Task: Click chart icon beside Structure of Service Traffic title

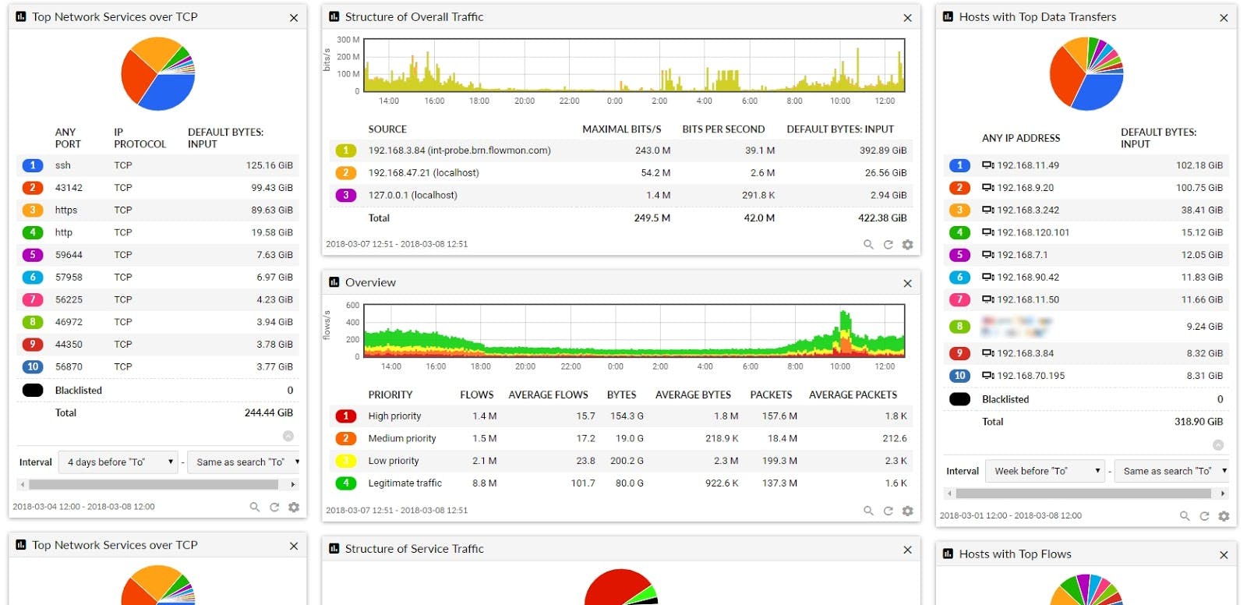Action: tap(334, 549)
